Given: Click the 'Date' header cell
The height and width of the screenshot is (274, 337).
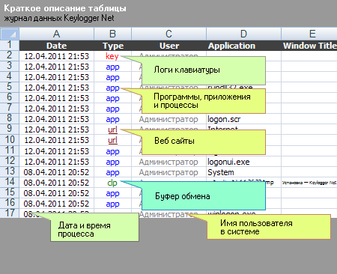Looking at the screenshot, I should [57, 46].
